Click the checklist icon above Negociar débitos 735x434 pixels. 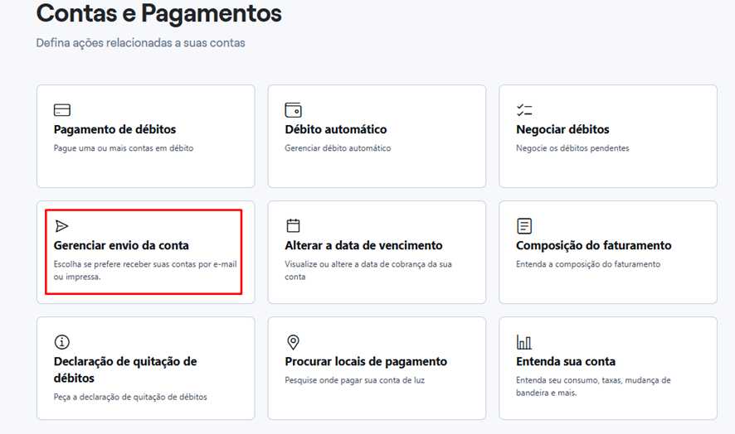pos(523,110)
